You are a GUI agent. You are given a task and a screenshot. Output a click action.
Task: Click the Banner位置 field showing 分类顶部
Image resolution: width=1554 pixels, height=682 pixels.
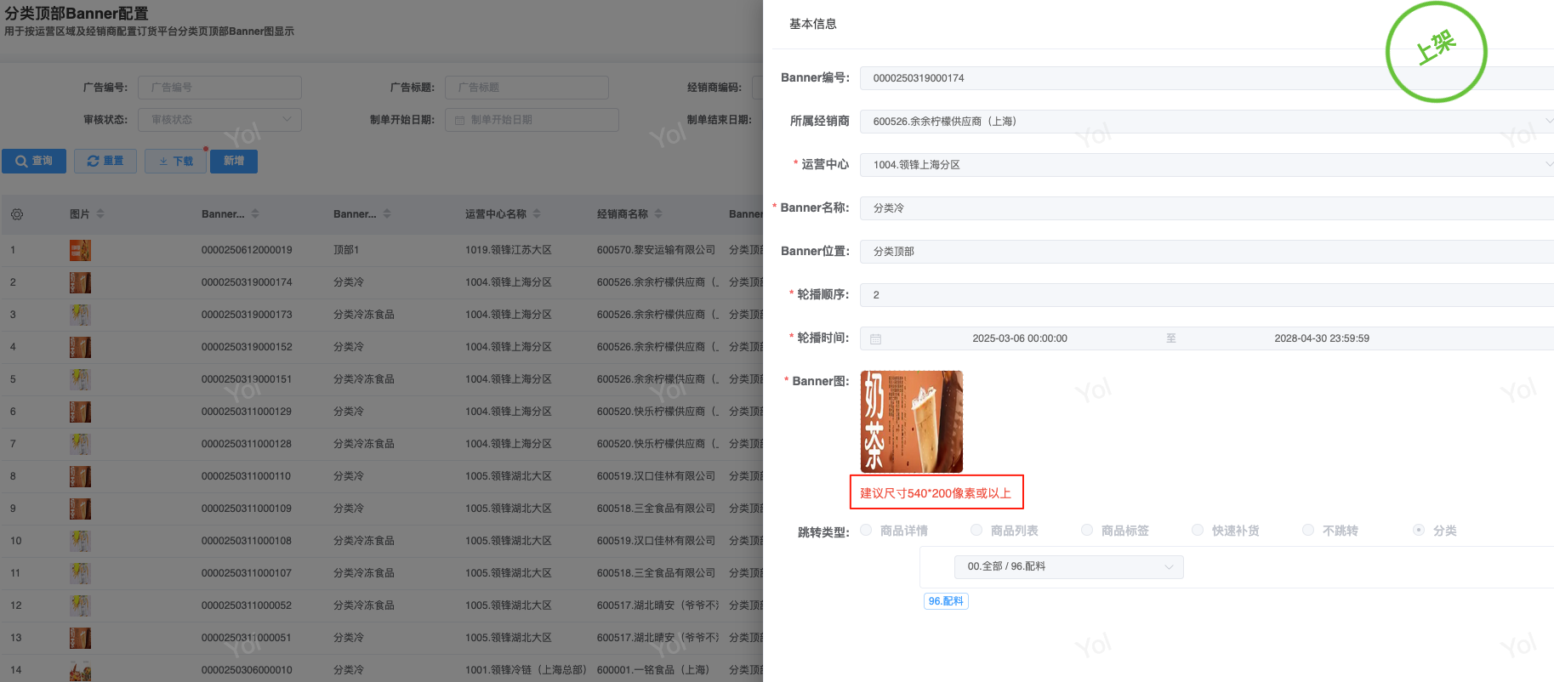(x=1207, y=252)
